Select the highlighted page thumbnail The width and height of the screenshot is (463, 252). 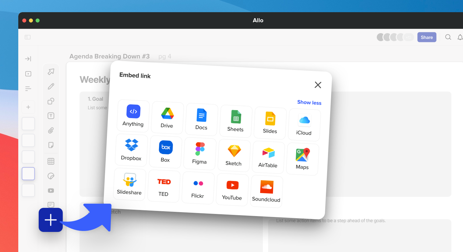(28, 174)
